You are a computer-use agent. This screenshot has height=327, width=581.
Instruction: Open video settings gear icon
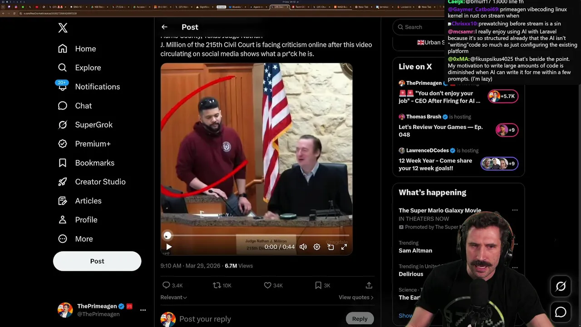pyautogui.click(x=317, y=247)
